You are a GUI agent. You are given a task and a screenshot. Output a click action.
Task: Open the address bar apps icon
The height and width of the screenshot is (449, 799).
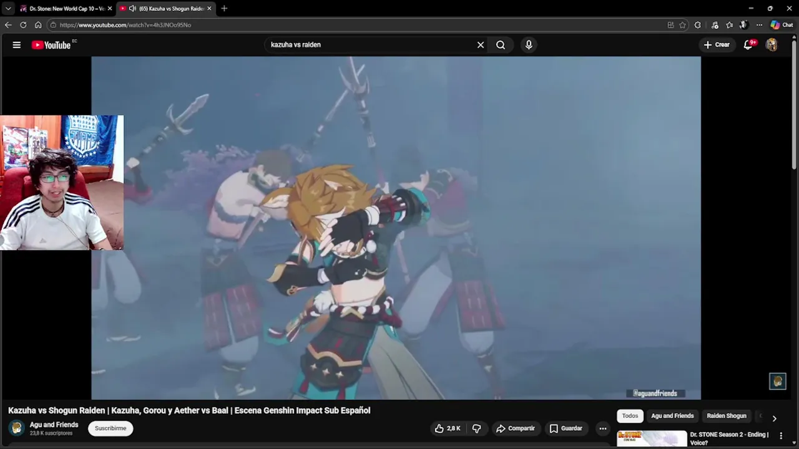(x=670, y=25)
